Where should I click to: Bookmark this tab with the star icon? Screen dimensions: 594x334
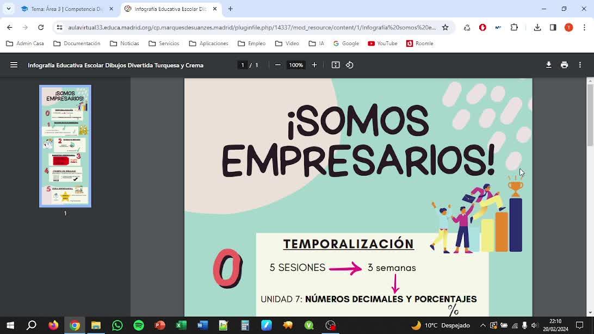[x=445, y=27]
